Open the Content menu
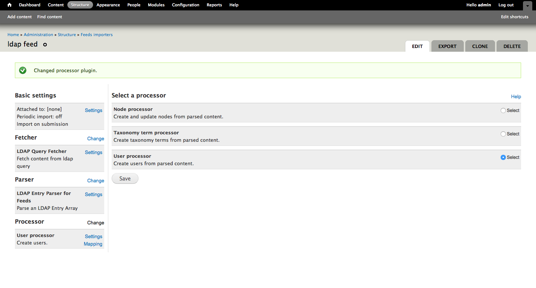The height and width of the screenshot is (288, 536). 56,5
